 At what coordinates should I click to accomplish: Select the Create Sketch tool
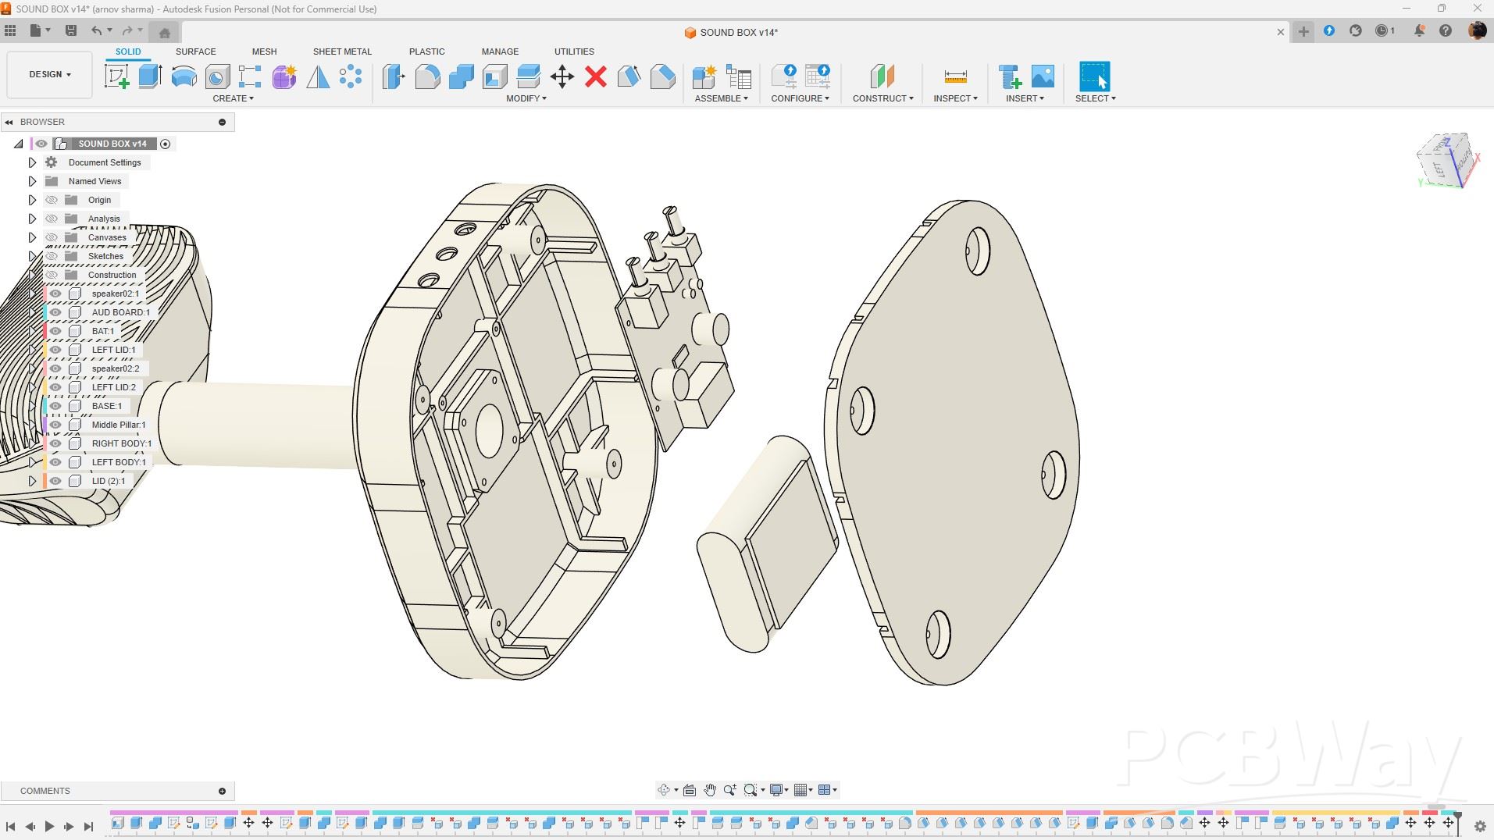(x=117, y=77)
